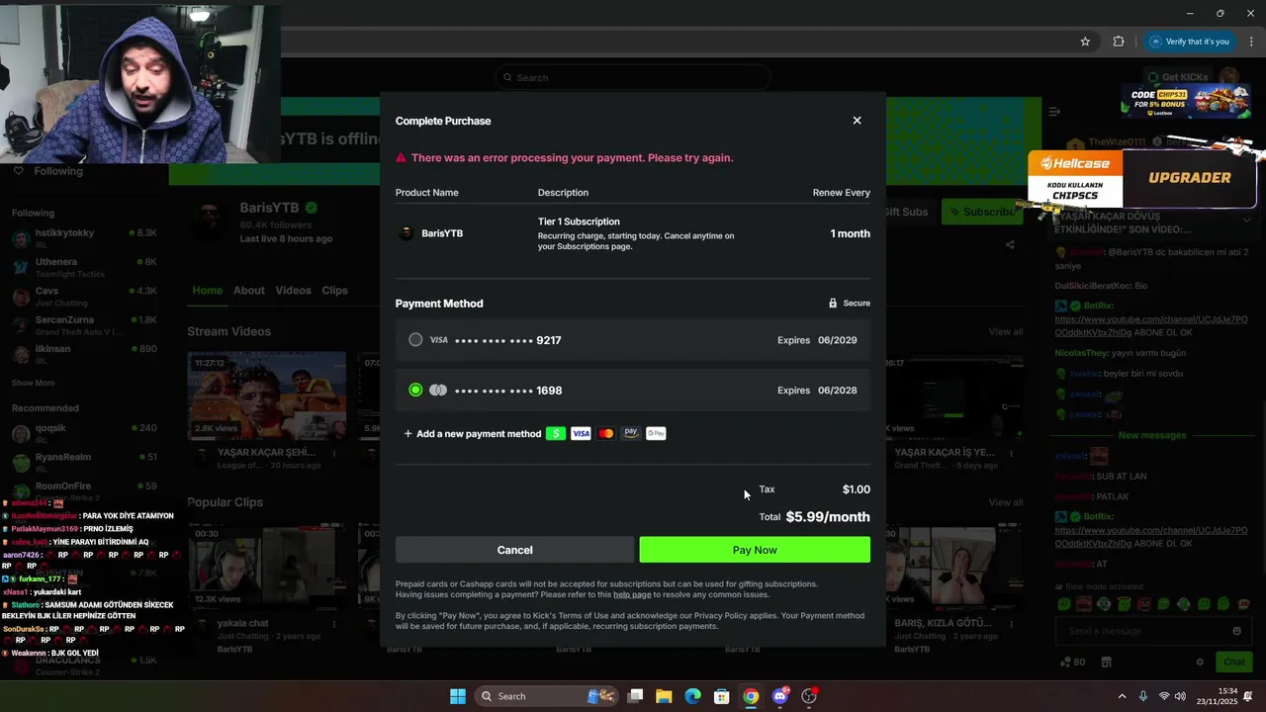Click the share icon below Subscribe

1010,244
